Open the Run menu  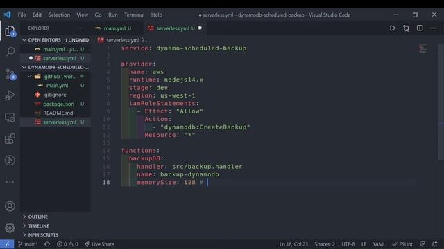(112, 15)
